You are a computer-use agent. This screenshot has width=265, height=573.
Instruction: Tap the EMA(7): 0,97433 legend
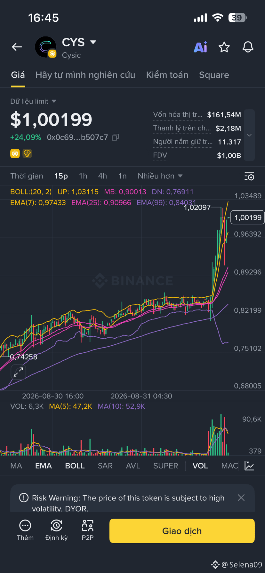point(38,203)
